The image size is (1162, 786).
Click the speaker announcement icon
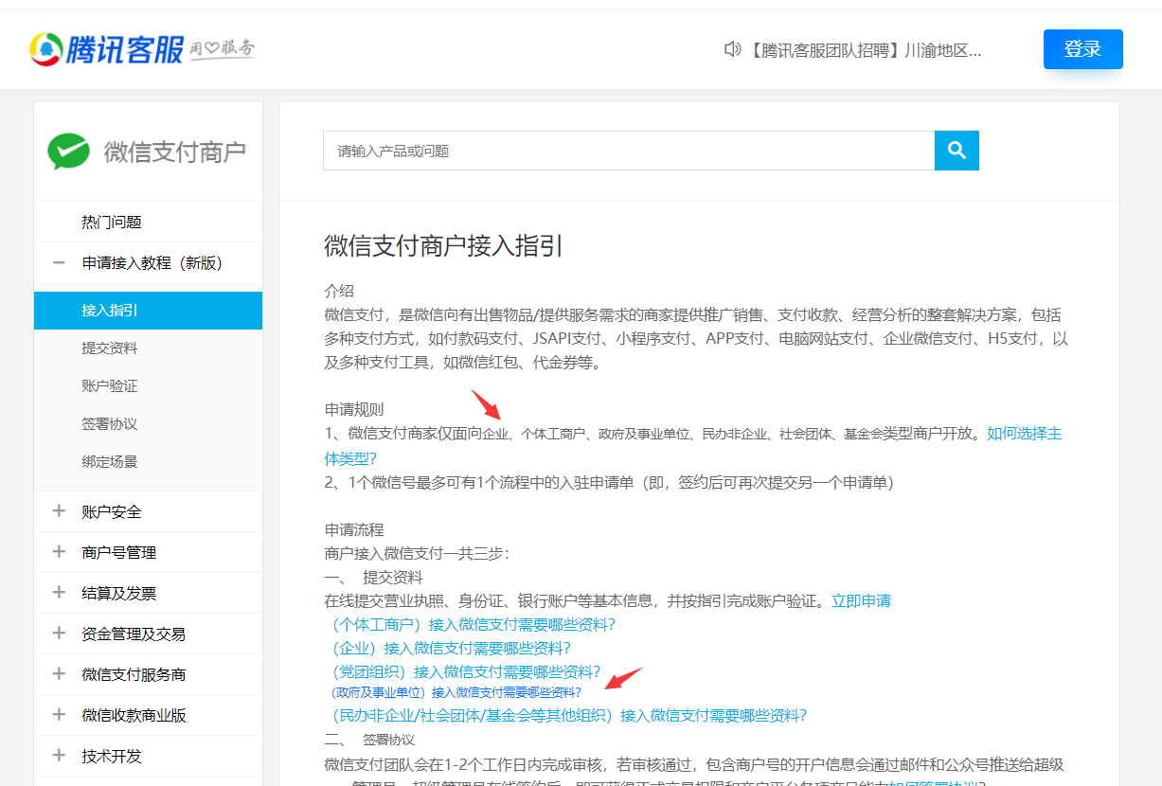click(732, 49)
